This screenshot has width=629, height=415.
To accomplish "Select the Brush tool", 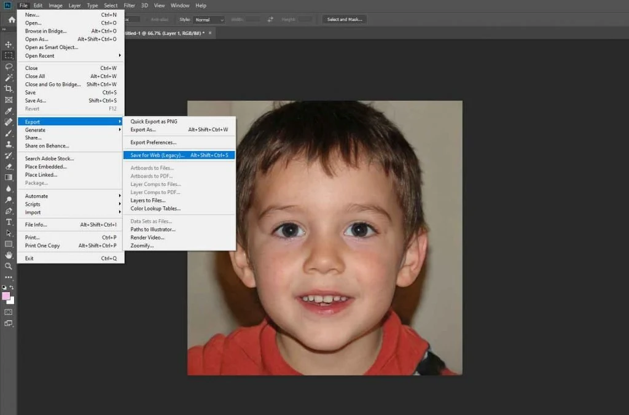I will click(x=9, y=133).
